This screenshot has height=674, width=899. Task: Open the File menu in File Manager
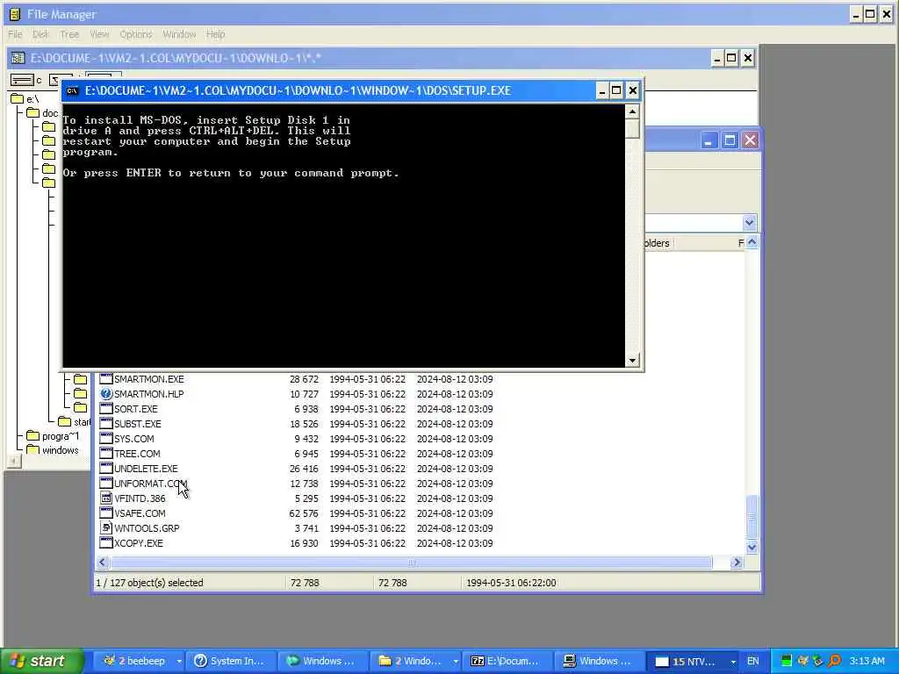click(15, 34)
